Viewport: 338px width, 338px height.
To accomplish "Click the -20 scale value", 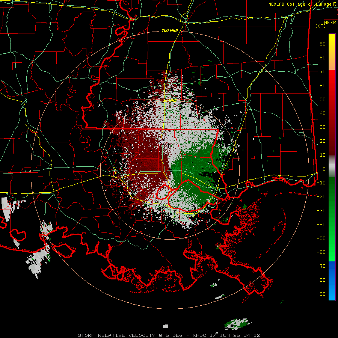I will coord(321,196).
